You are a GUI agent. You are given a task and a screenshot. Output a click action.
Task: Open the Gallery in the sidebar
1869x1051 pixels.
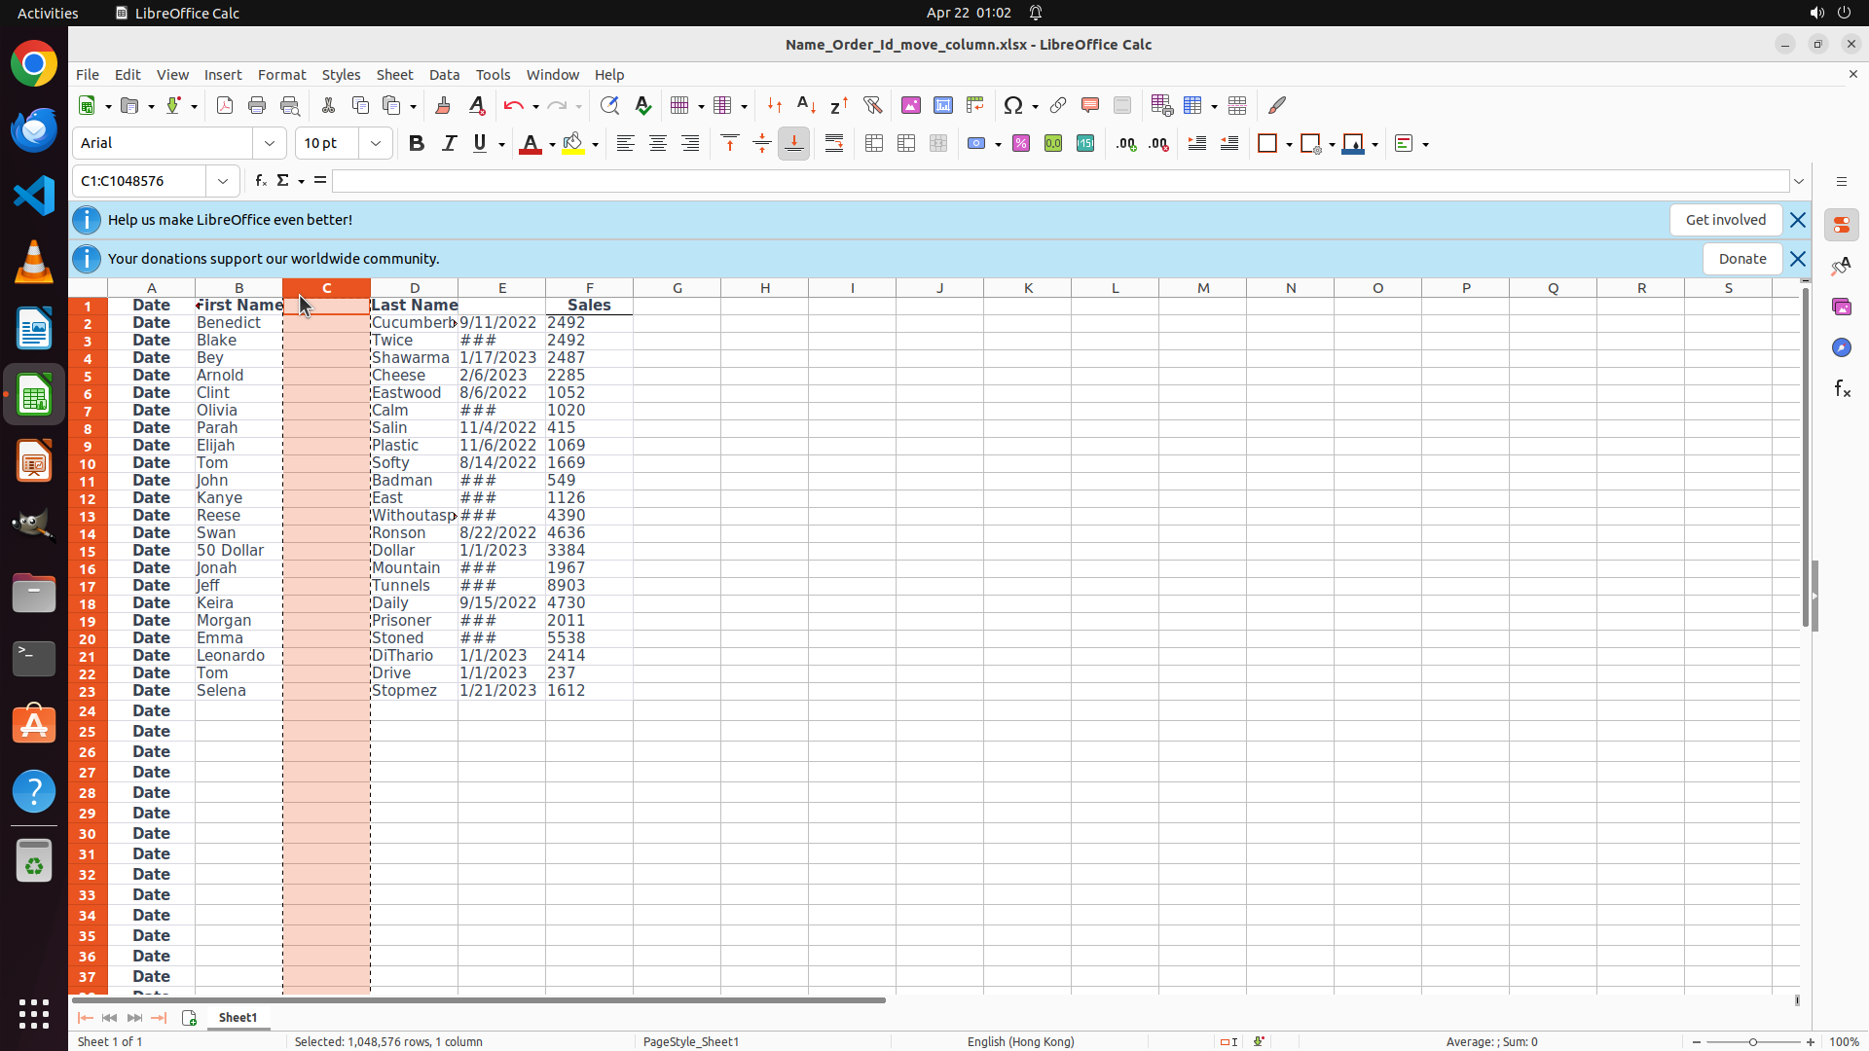coord(1841,307)
